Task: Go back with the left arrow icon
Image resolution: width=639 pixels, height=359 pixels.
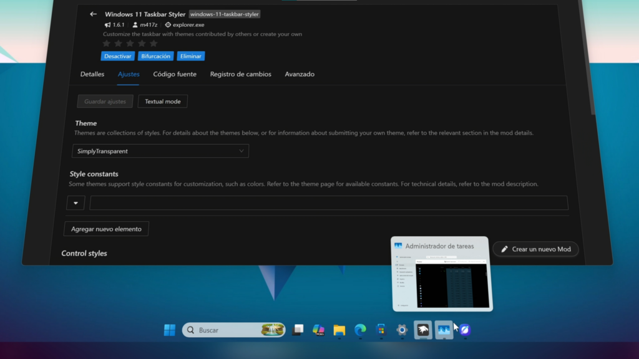Action: pyautogui.click(x=94, y=14)
